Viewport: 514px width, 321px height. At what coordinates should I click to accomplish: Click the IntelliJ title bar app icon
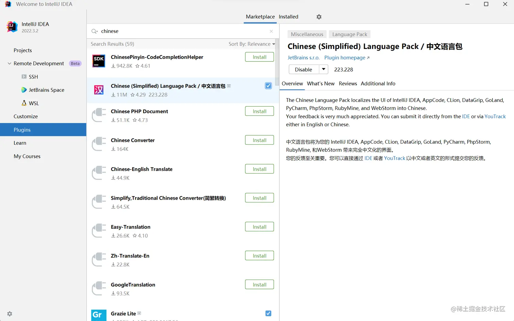8,4
